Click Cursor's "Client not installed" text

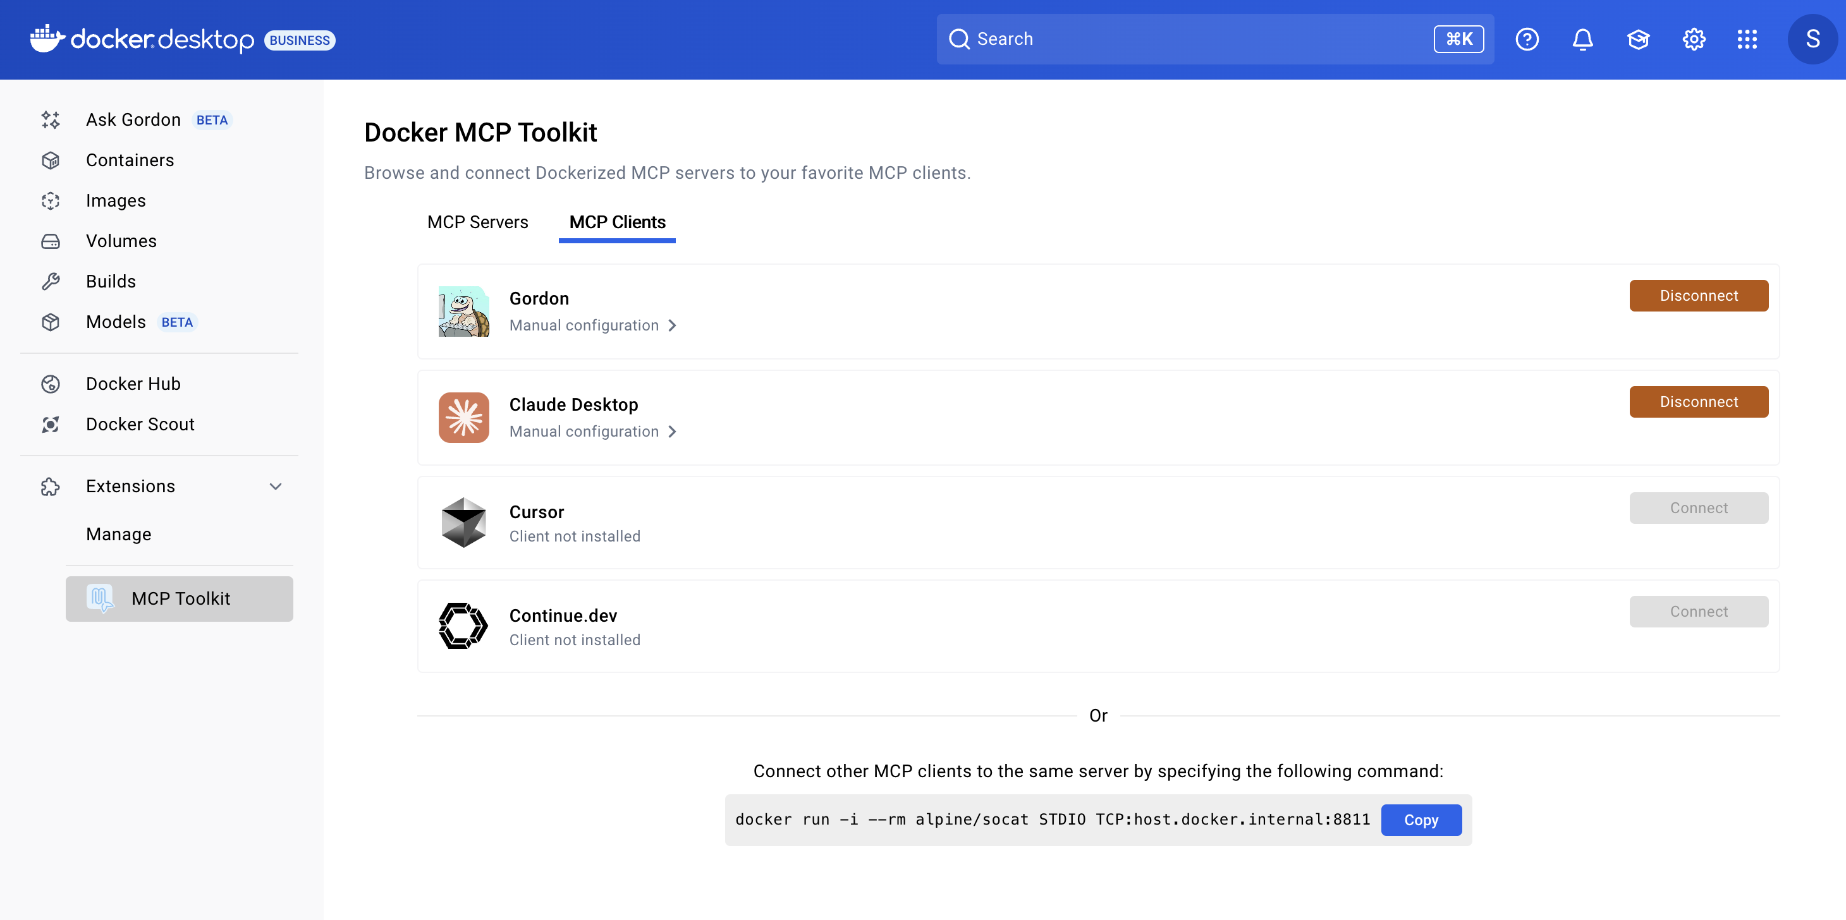click(x=575, y=536)
